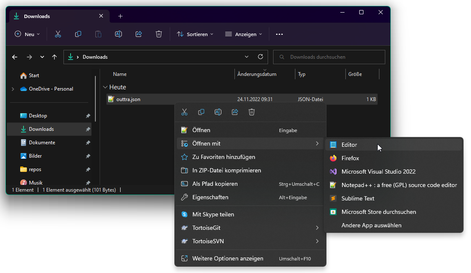The image size is (471, 273).
Task: Open the Neu dropdown menu
Action: tap(27, 34)
